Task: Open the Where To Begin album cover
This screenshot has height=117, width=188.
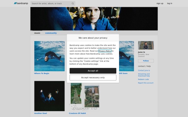Action: click(50, 56)
